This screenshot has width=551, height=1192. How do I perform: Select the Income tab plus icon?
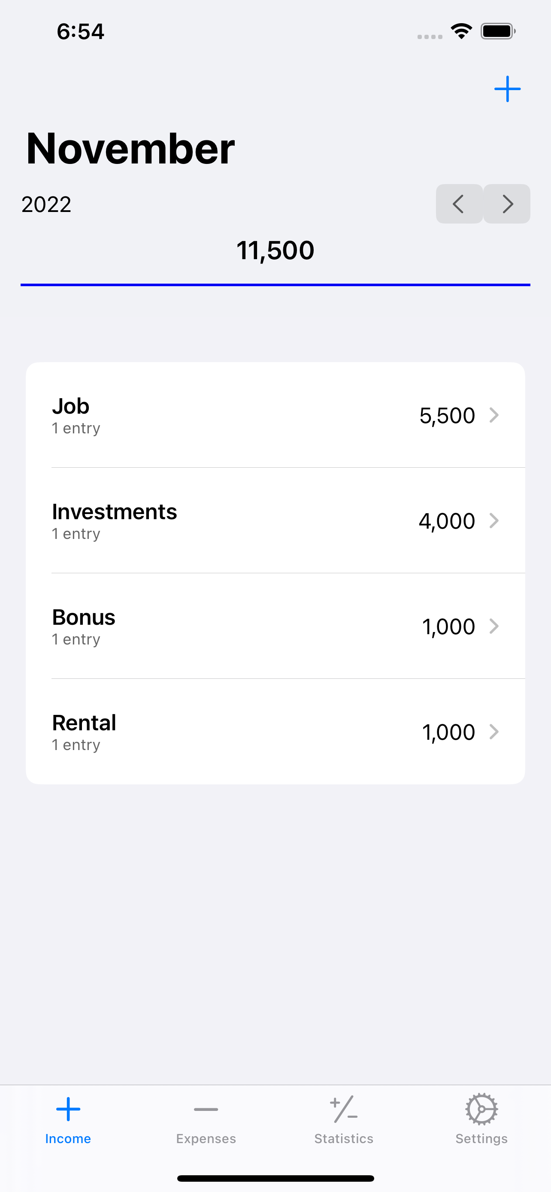[x=68, y=1109]
